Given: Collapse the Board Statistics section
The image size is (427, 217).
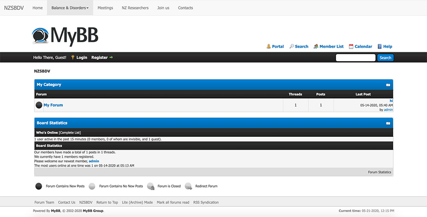Looking at the screenshot, I should (x=388, y=123).
